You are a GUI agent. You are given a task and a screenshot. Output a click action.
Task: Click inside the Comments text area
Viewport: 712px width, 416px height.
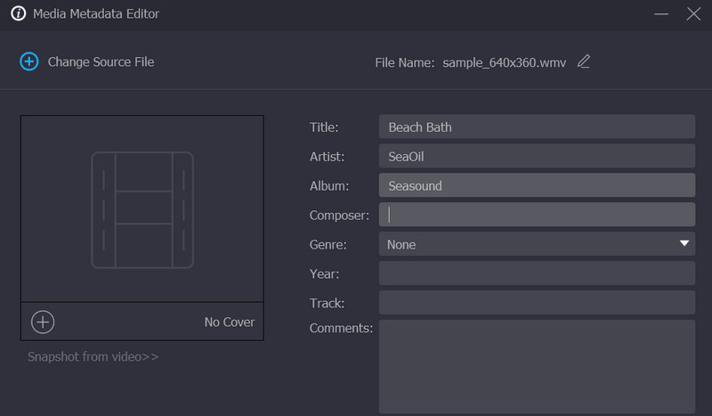[x=536, y=365]
